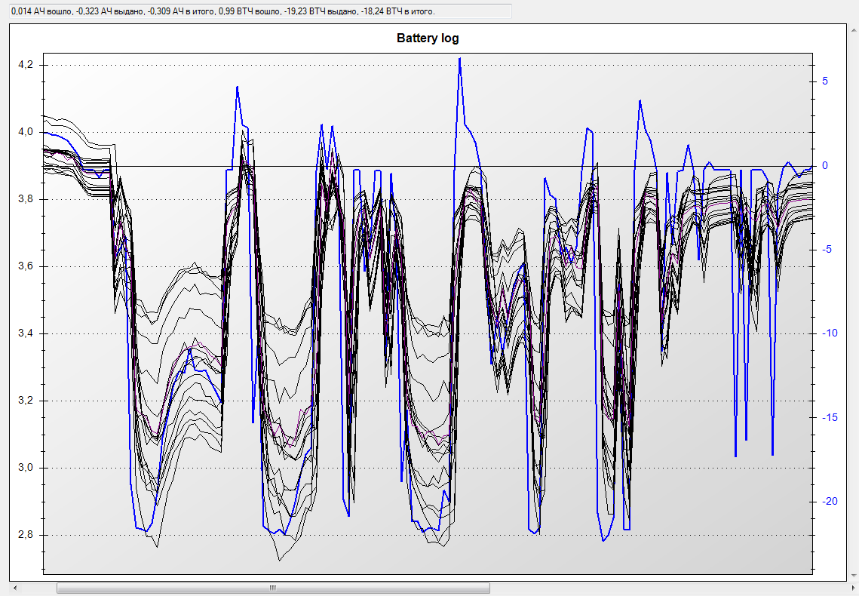The image size is (859, 596).
Task: Click the horizontal scrollbar left arrow
Action: [14, 588]
